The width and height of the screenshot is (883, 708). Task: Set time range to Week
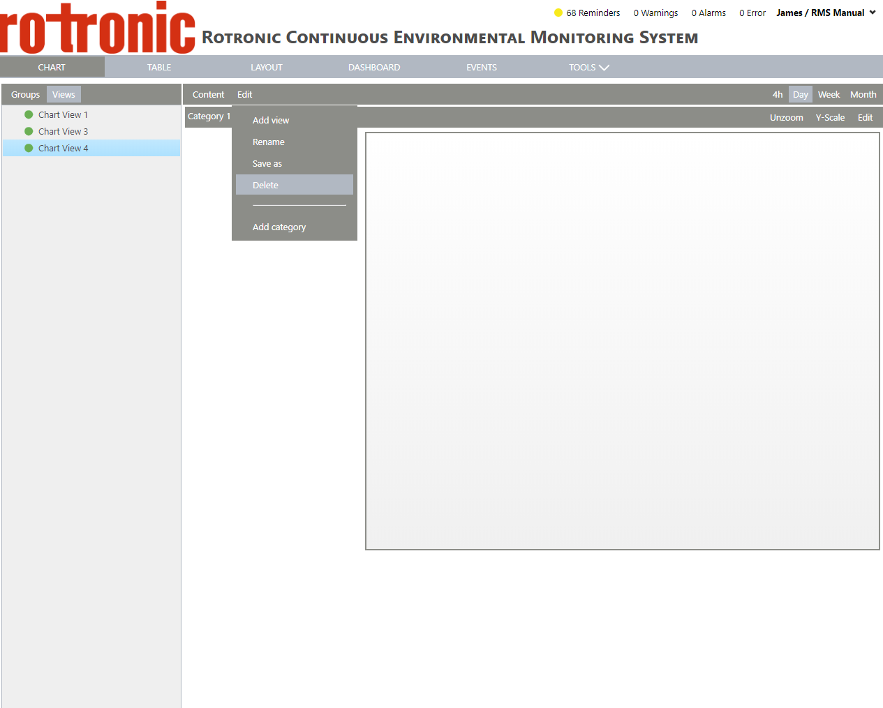pos(829,94)
